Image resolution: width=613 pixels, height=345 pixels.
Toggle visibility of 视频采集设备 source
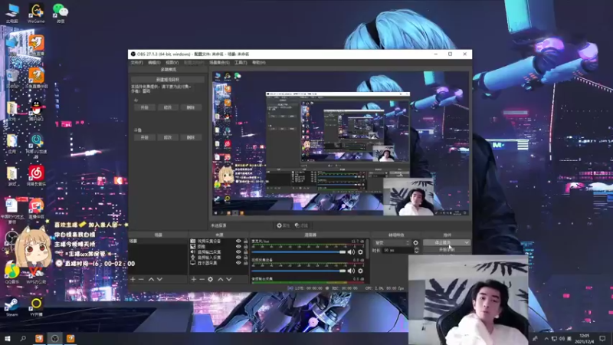point(238,242)
